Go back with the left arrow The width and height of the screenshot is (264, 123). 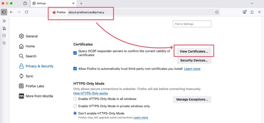click(11, 12)
